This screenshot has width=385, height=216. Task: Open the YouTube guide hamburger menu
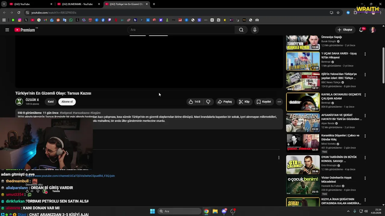7,30
